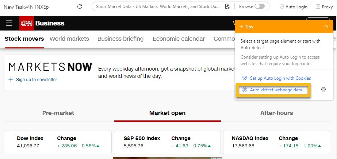Click the move handle on Tips panel
This screenshot has width=337, height=159.
pyautogui.click(x=241, y=27)
